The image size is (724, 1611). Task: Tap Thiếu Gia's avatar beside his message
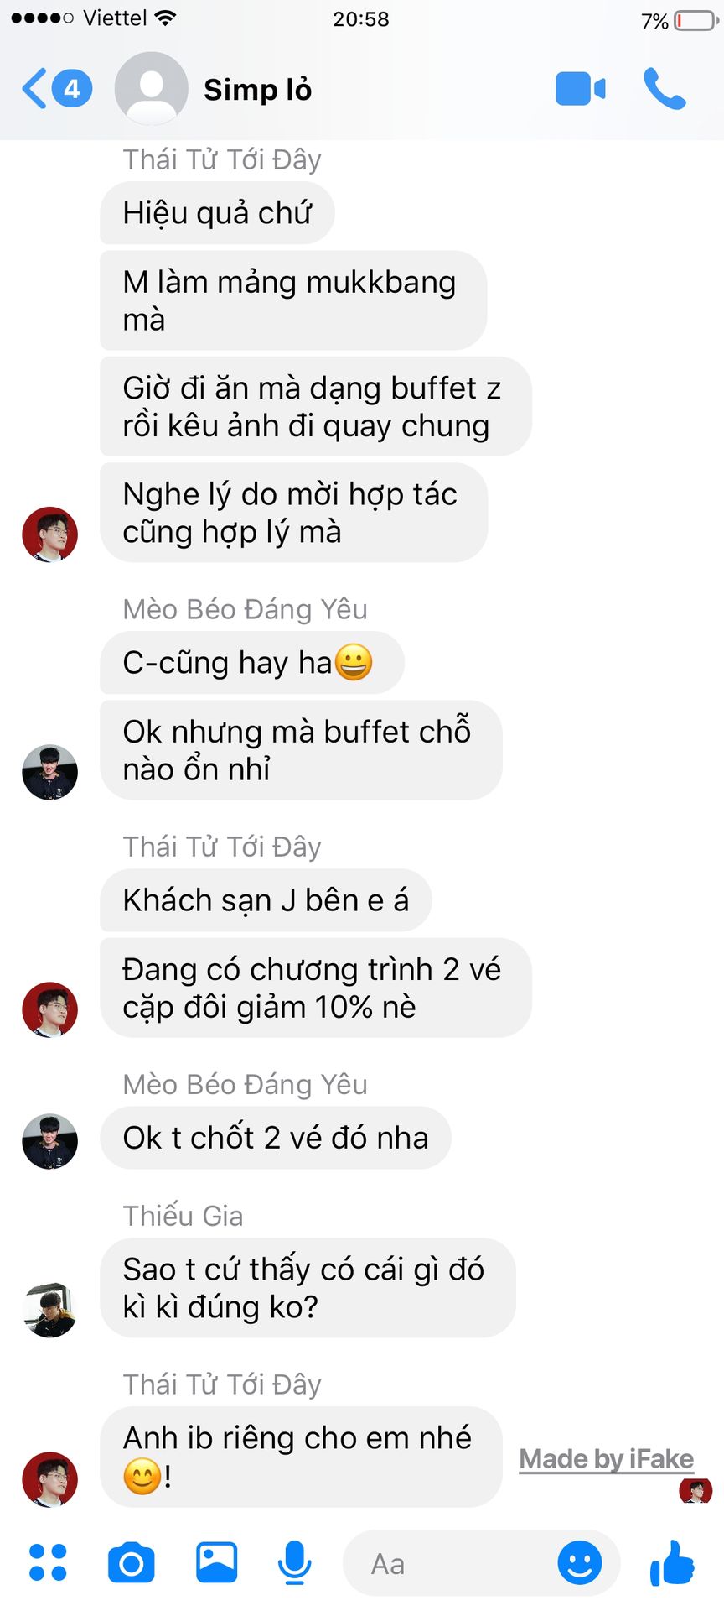tap(50, 1309)
